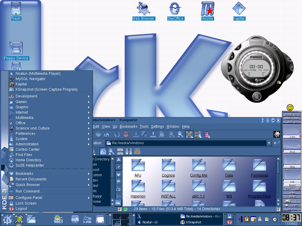Click the Forward arrow in Konqueror toolbar
Viewport: 302px width, 226px height.
pos(98,134)
